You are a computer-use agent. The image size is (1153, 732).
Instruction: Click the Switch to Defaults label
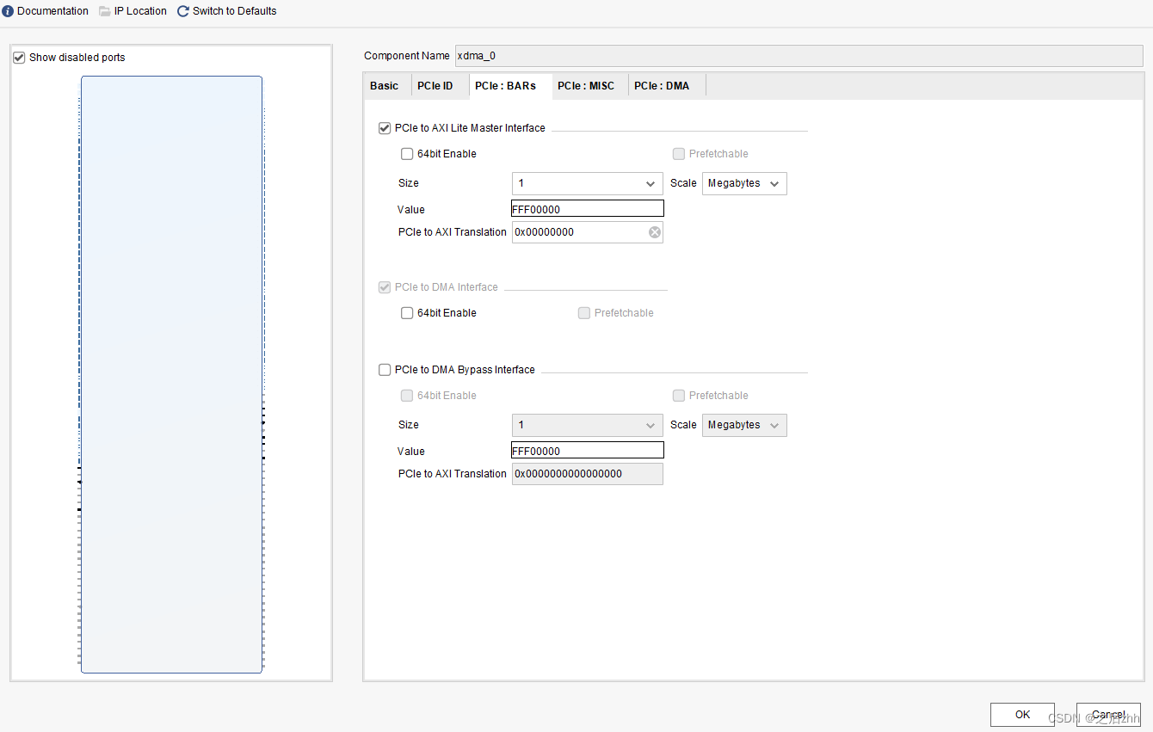234,11
